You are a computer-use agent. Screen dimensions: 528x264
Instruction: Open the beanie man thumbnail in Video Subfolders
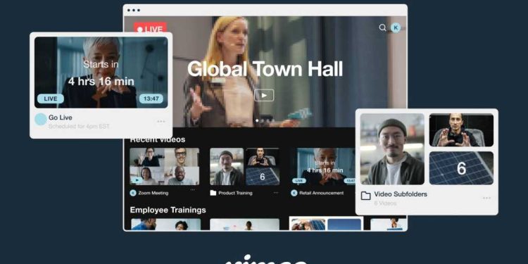click(392, 149)
